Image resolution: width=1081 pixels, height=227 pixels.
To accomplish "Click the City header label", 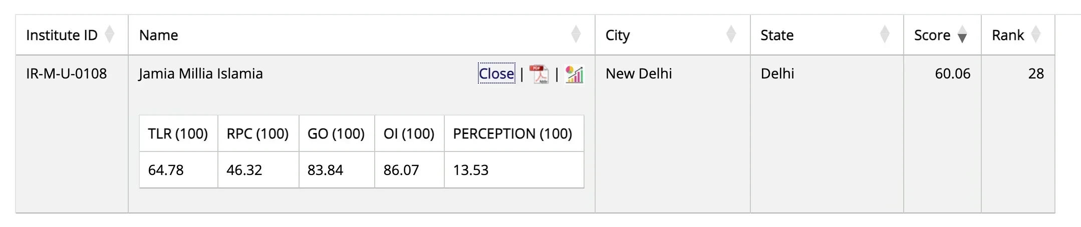I will click(x=617, y=35).
